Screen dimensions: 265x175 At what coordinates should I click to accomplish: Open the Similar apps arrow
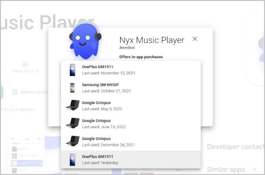pyautogui.click(x=254, y=169)
